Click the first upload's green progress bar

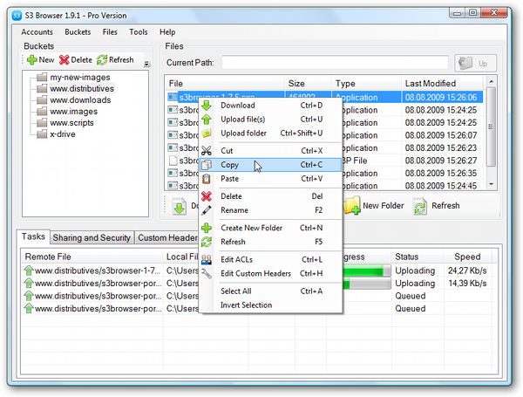[366, 270]
